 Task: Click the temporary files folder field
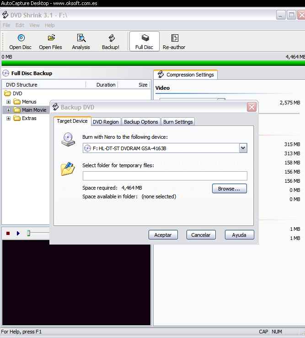165,176
